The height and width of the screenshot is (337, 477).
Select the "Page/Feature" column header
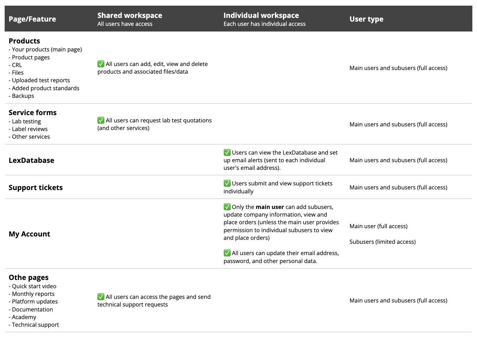tap(32, 19)
